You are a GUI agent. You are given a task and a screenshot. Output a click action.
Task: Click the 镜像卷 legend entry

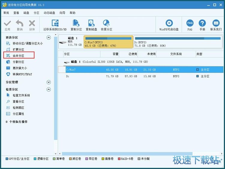tap(107, 159)
